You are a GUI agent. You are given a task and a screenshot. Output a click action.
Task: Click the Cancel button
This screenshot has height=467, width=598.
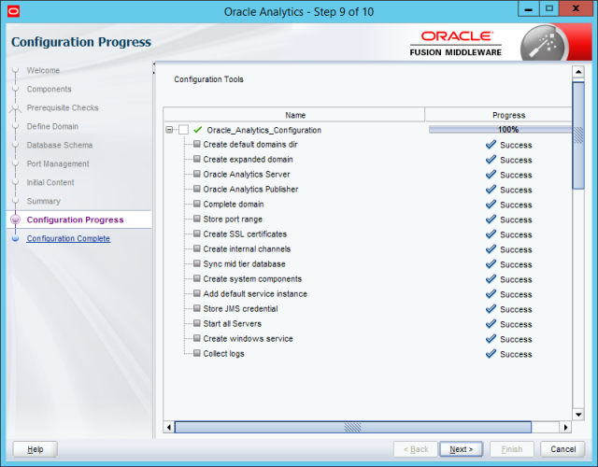pos(562,449)
